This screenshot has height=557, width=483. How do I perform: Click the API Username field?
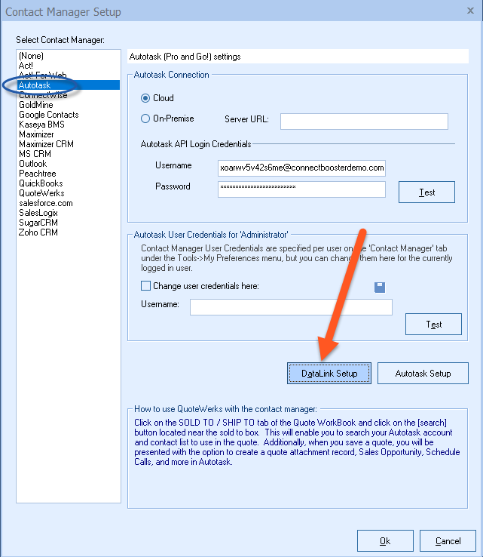tap(301, 168)
